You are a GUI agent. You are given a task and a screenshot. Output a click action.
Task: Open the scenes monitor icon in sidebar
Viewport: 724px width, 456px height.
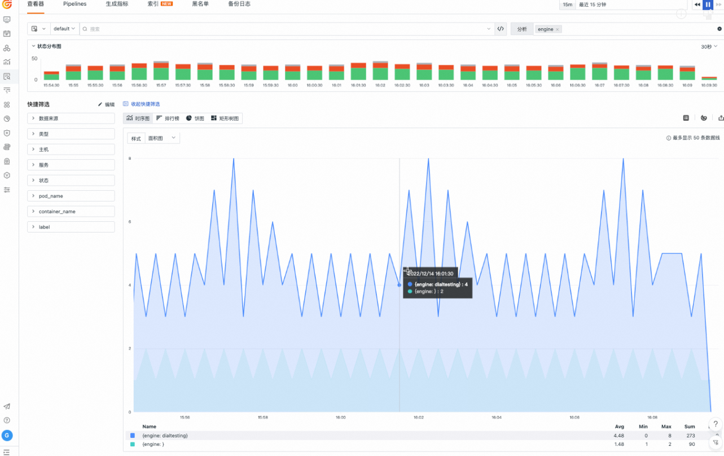pos(7,19)
